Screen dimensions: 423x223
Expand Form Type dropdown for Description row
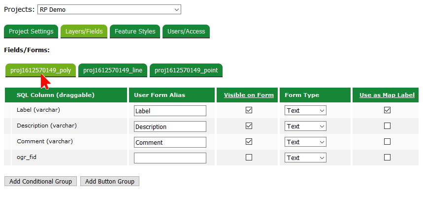click(305, 127)
